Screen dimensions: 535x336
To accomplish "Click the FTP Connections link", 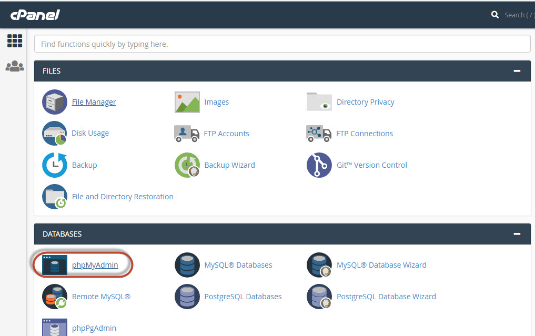I will pos(365,134).
